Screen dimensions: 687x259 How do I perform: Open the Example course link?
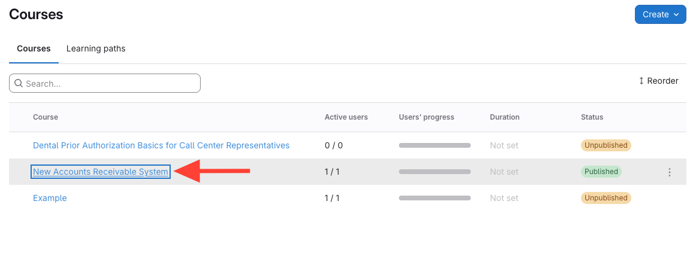(50, 198)
